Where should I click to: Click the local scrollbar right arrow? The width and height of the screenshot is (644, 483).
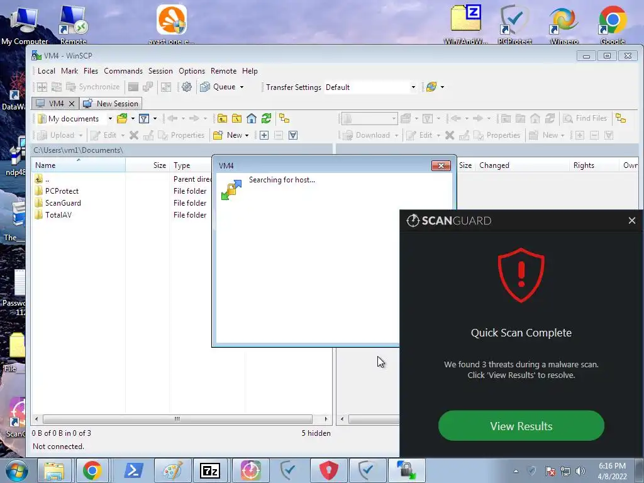click(326, 419)
